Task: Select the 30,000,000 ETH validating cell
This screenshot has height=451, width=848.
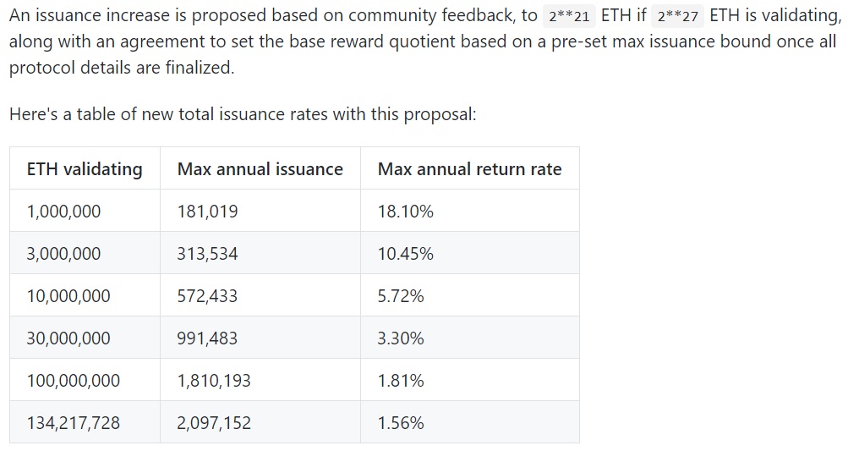Action: (68, 338)
